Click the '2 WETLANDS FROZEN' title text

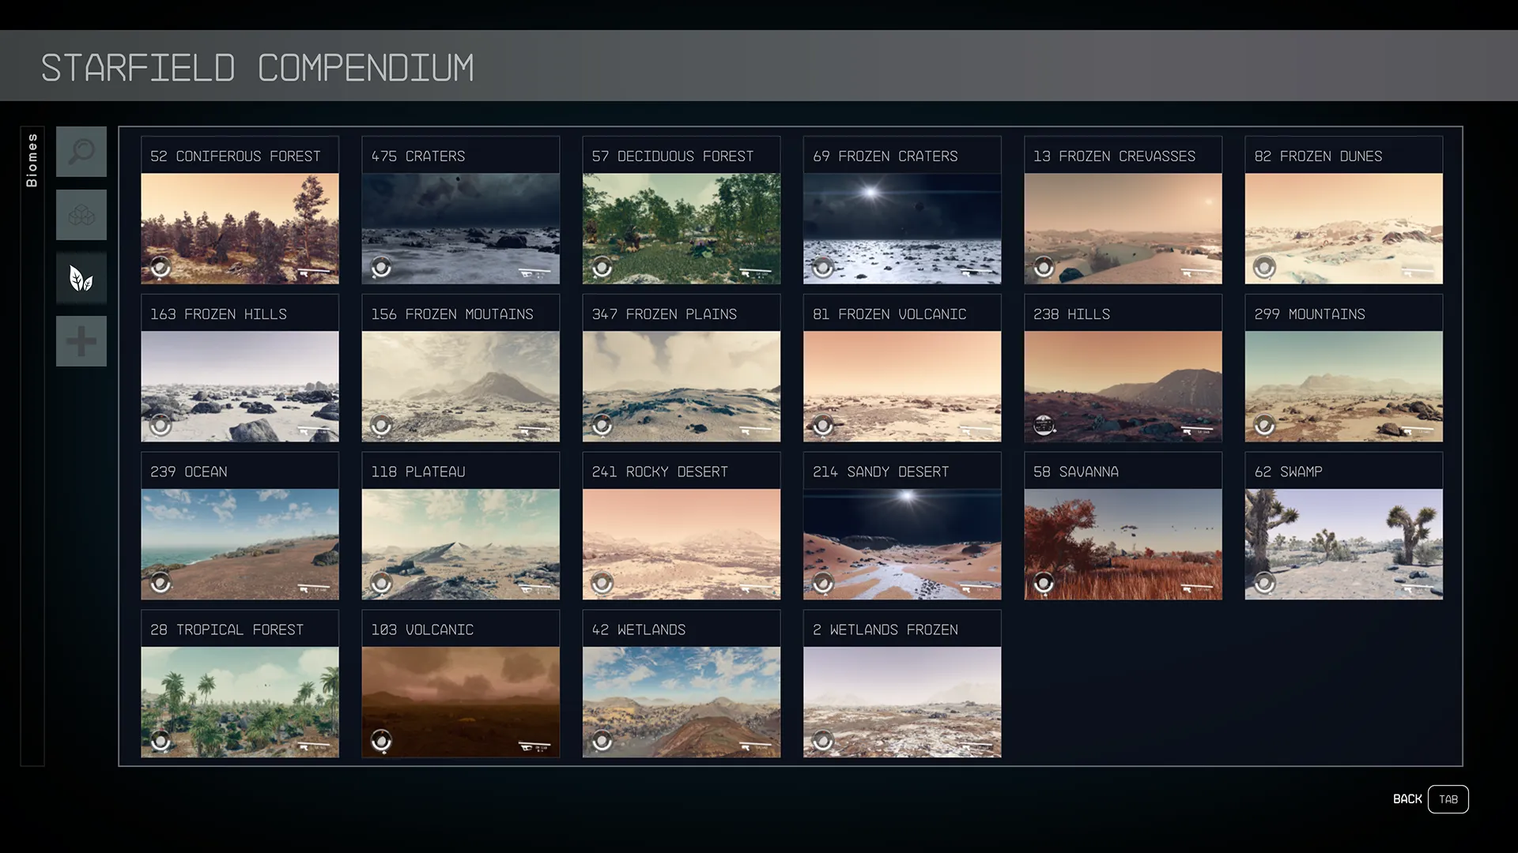pyautogui.click(x=885, y=629)
